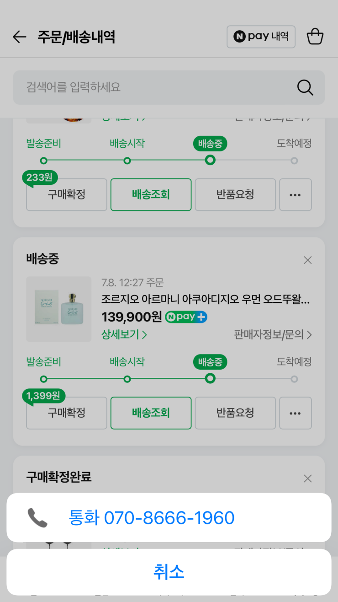Dismiss the 구매확정완료 order card
The image size is (338, 602).
click(308, 478)
